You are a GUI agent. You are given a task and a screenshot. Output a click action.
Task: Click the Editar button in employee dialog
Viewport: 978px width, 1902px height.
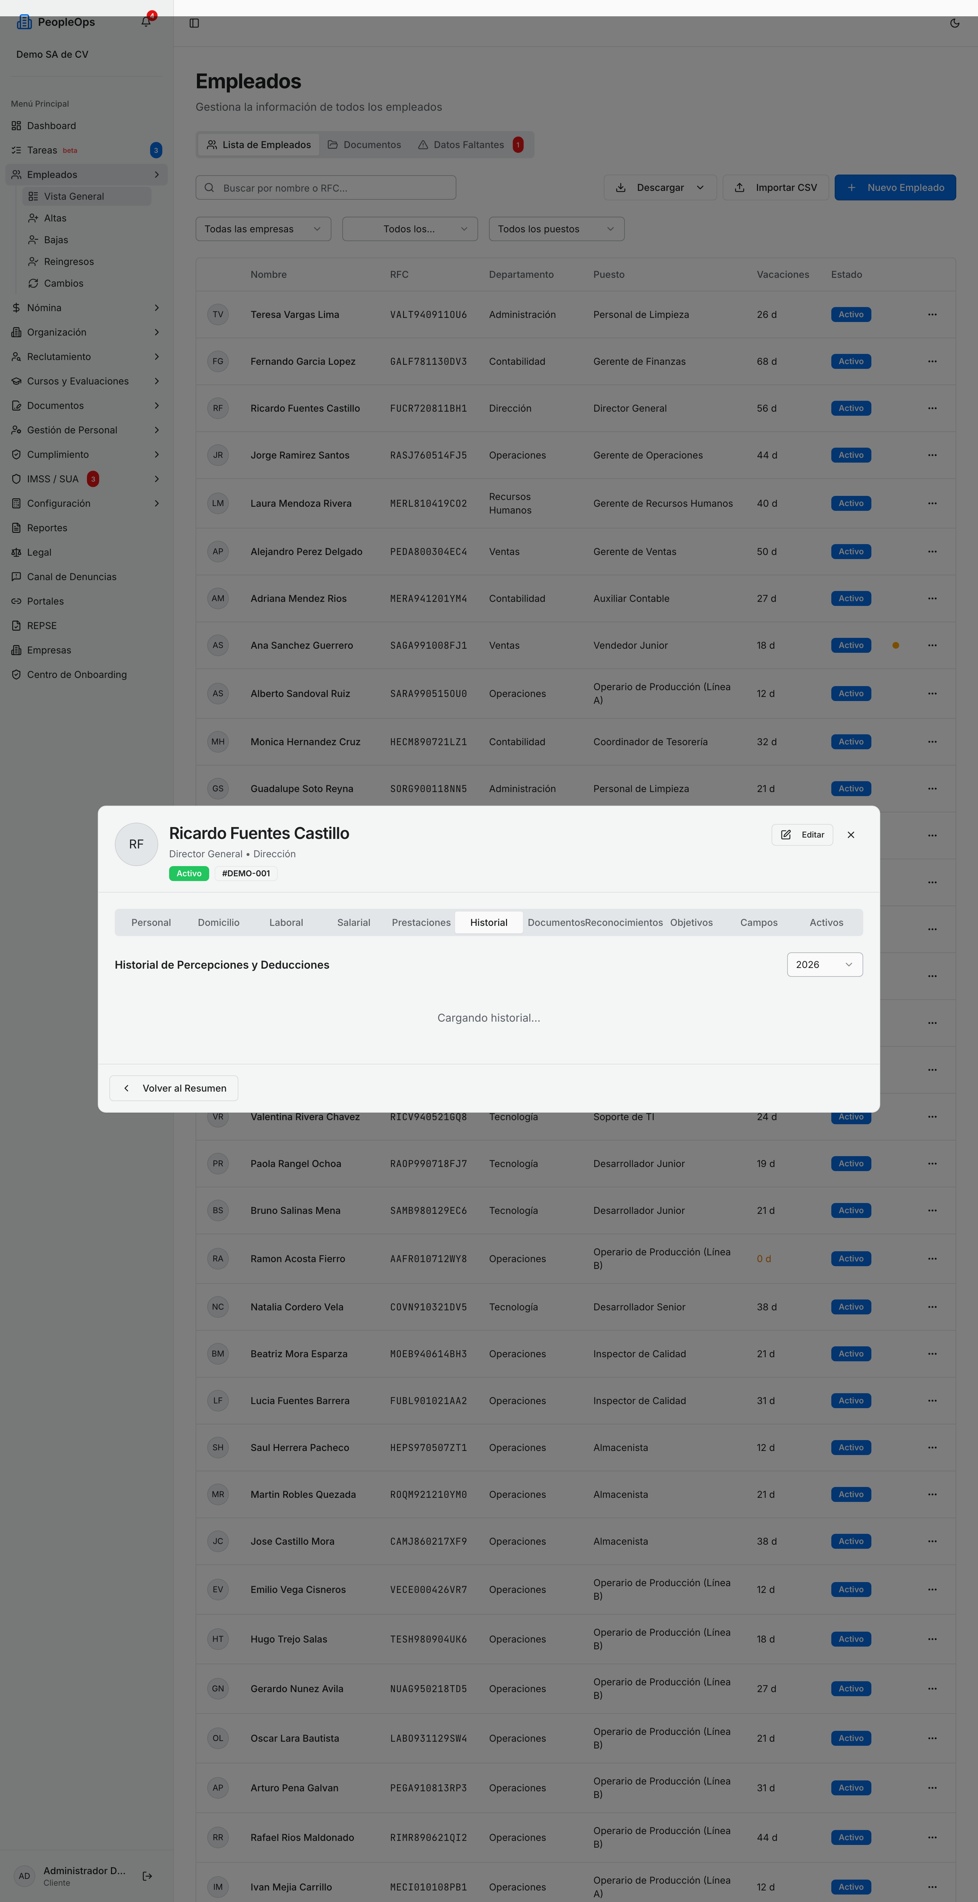(x=802, y=835)
